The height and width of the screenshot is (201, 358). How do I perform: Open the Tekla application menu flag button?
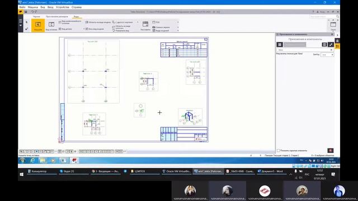pos(21,12)
